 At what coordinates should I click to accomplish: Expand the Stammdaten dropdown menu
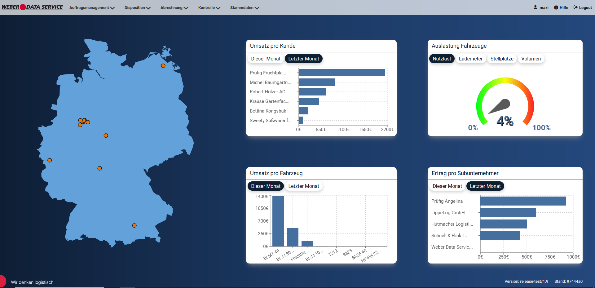pos(244,7)
